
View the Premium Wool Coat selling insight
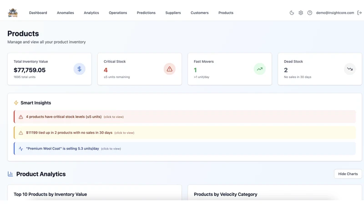[x=185, y=149]
